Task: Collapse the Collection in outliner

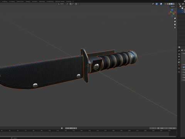Action: (180, 8)
